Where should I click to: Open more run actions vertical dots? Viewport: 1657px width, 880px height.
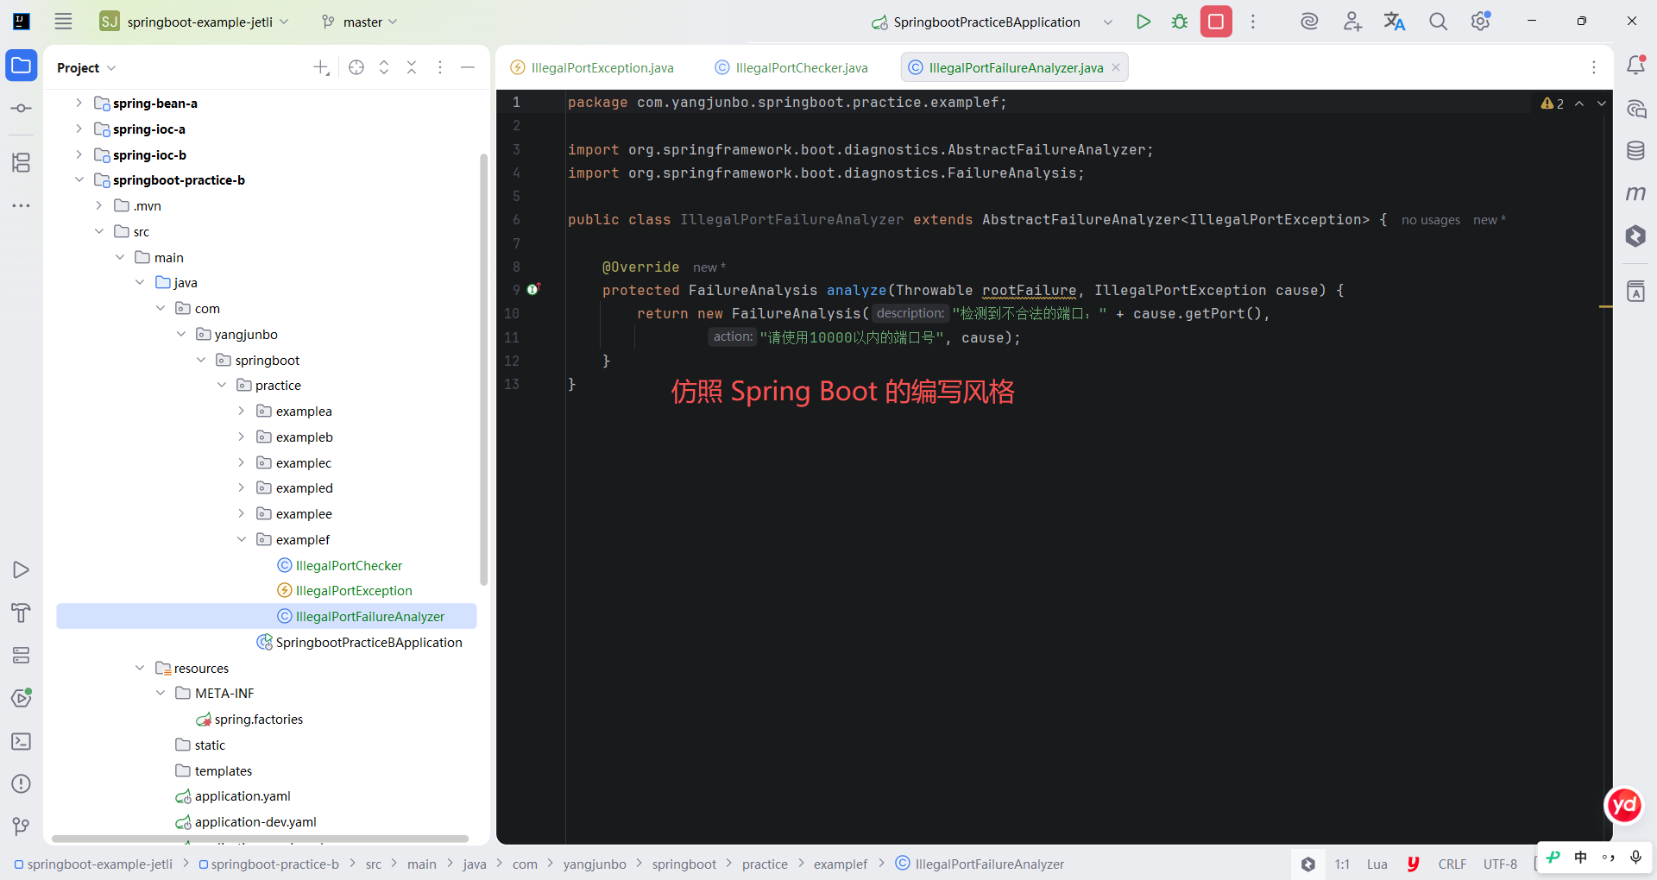[1253, 22]
